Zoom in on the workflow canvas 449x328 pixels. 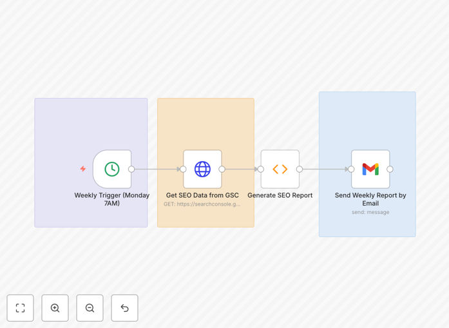coord(55,308)
